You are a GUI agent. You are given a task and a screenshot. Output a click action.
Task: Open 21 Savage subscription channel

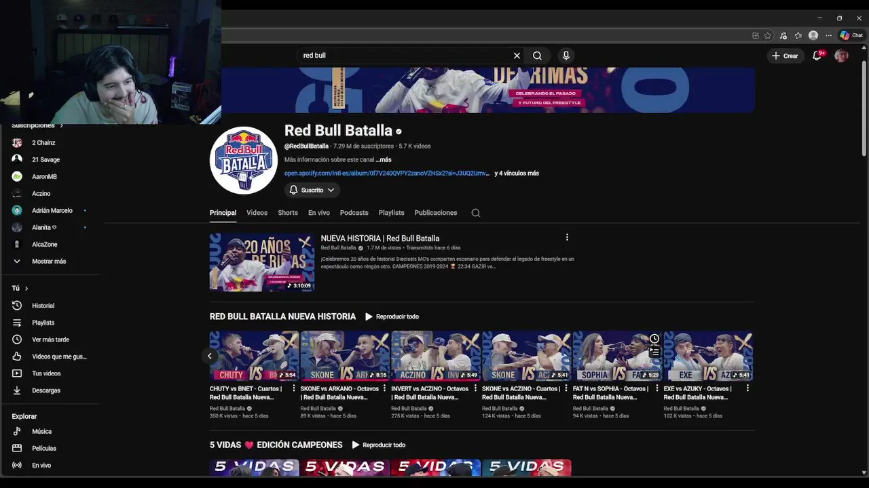49,160
